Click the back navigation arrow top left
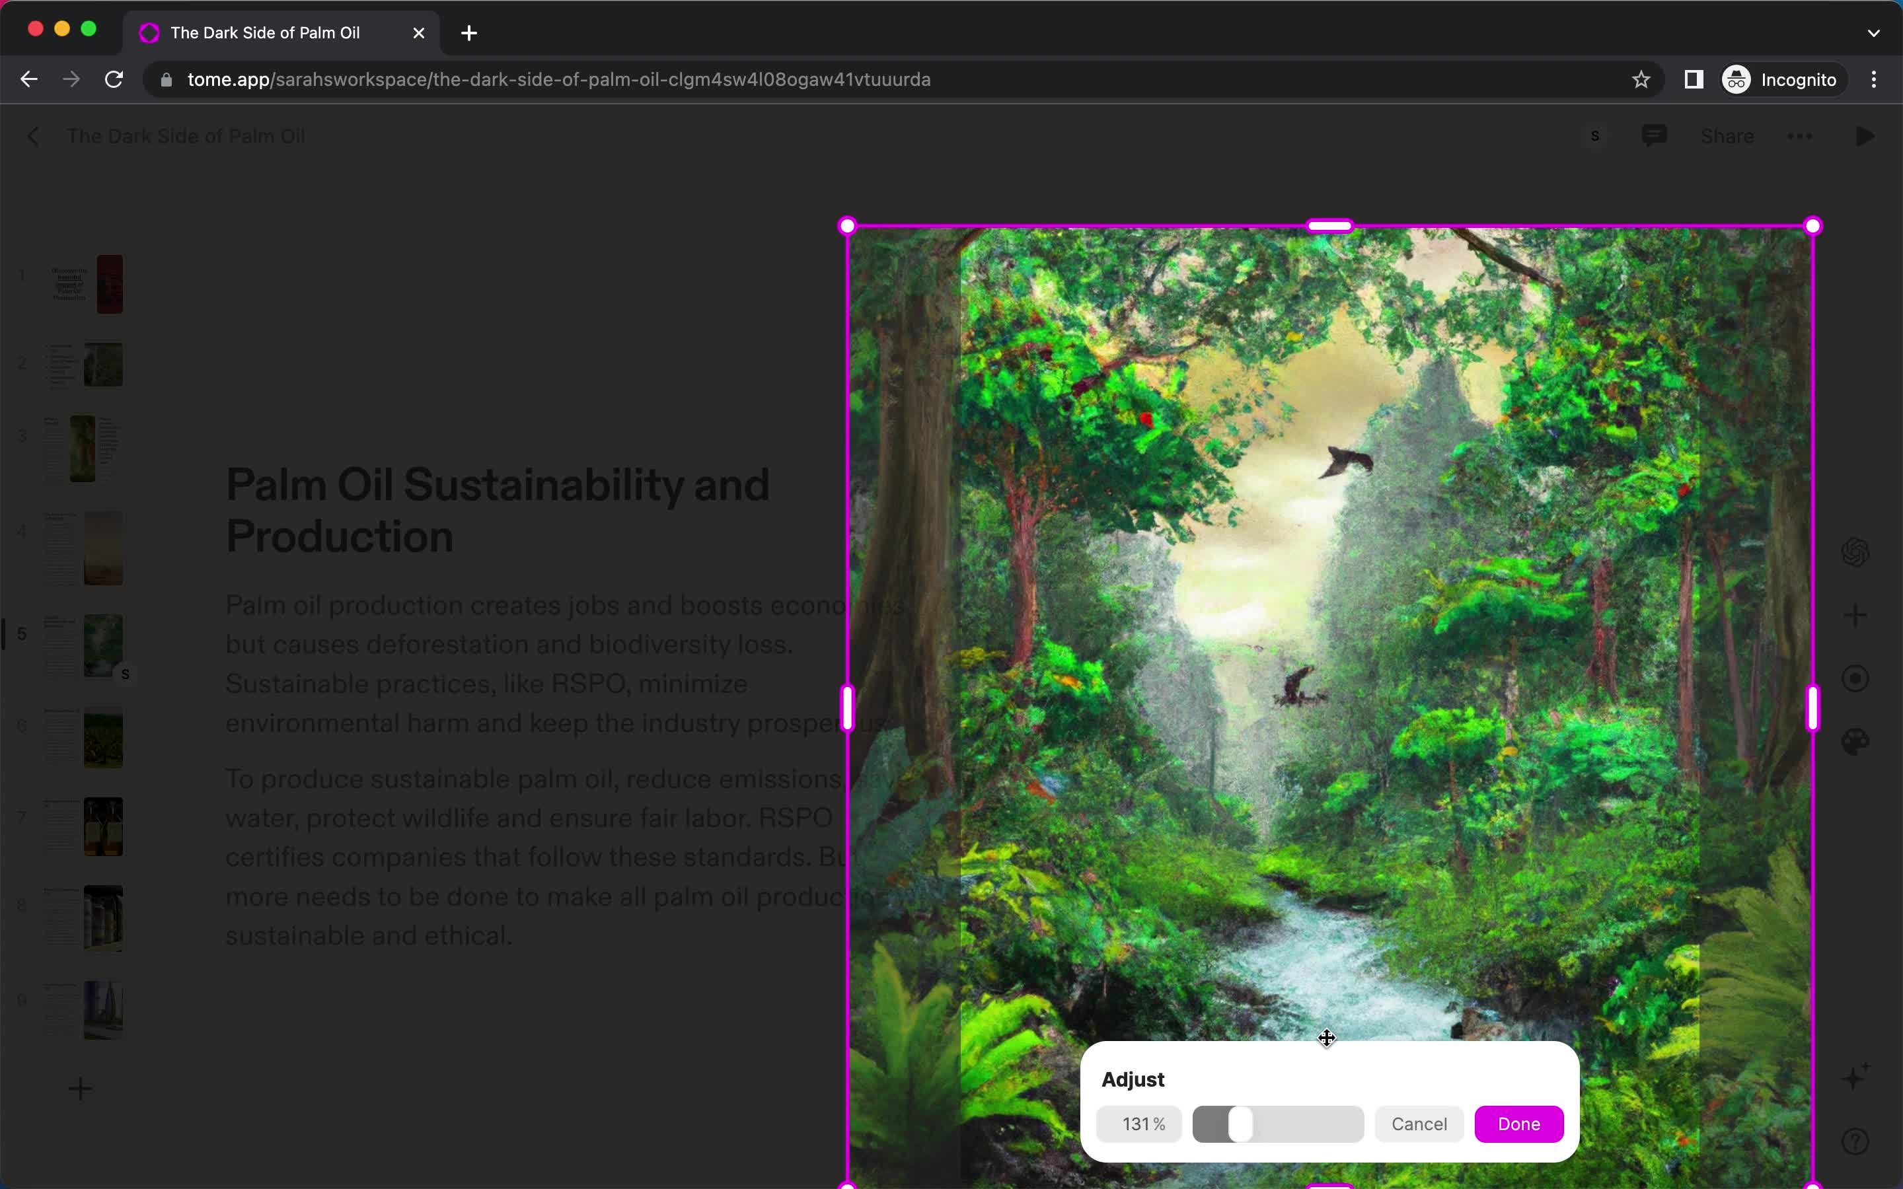 coord(29,79)
